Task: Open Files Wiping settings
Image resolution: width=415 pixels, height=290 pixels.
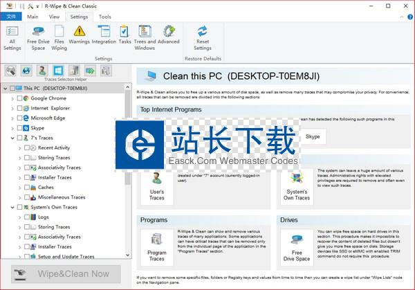Action: pos(59,38)
